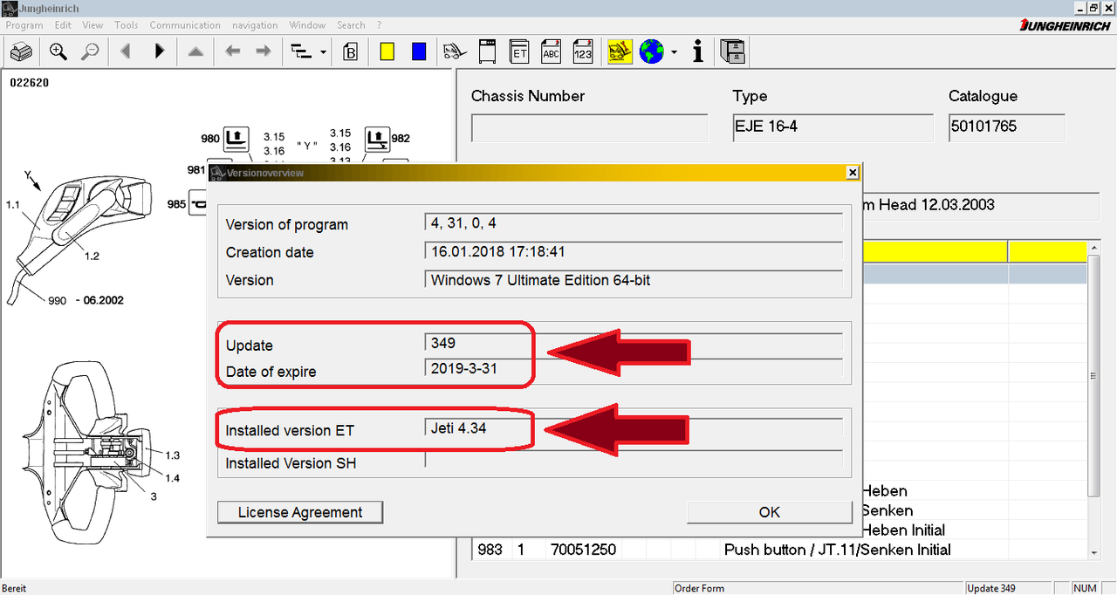This screenshot has height=595, width=1117.
Task: Click the Bereit status text
Action: (x=15, y=588)
